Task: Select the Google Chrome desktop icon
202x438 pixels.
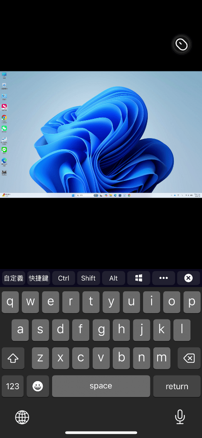Action: coord(4,118)
